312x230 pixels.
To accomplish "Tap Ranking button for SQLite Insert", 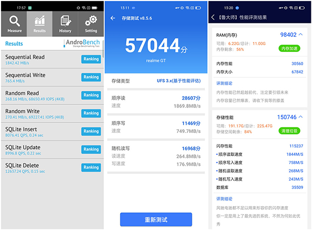I will coord(91,132).
